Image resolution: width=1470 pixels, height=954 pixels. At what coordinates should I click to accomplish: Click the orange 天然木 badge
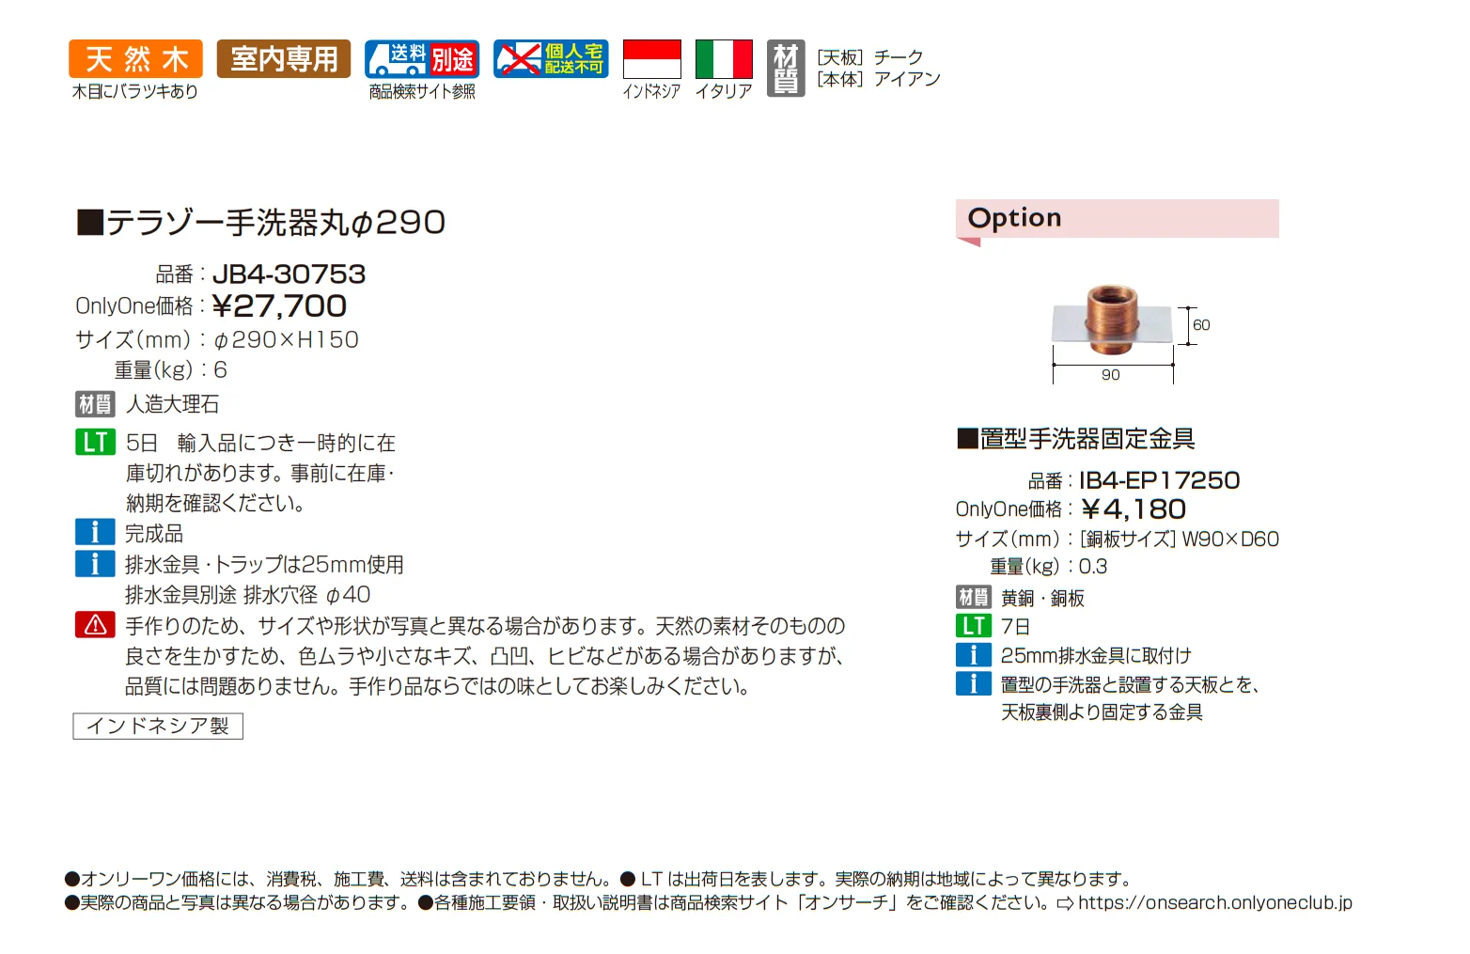click(135, 59)
